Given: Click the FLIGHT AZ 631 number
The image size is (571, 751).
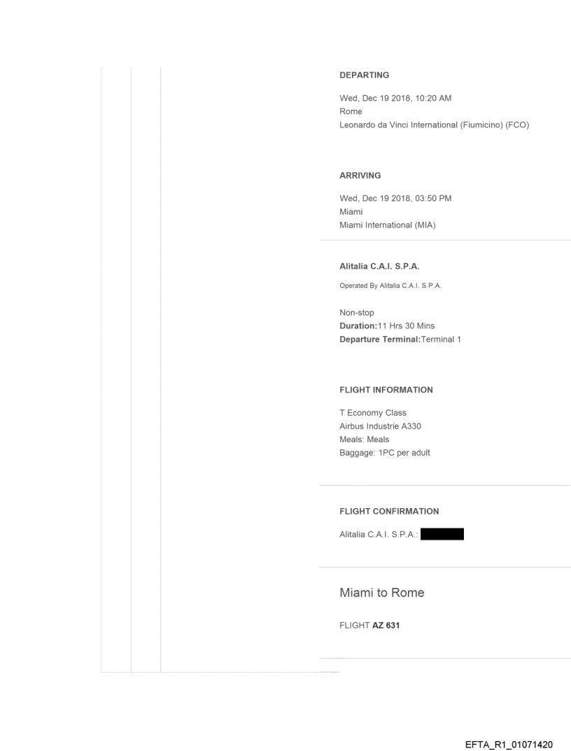Looking at the screenshot, I should [x=369, y=626].
